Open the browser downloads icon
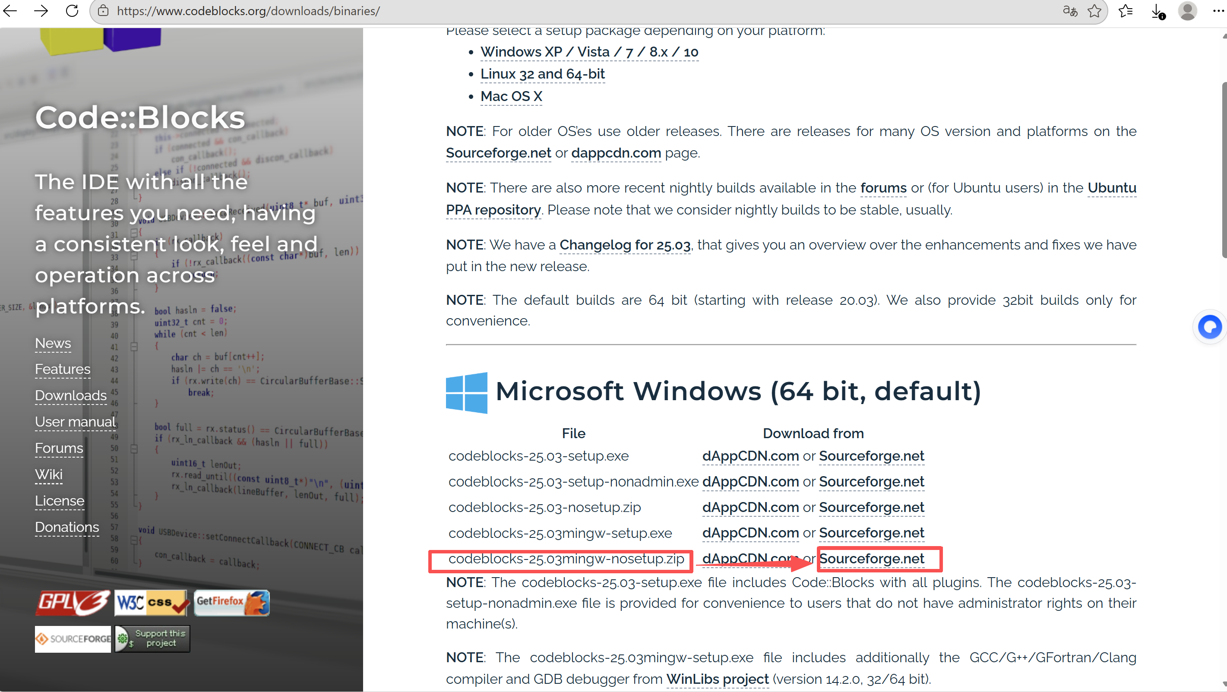 [1158, 11]
